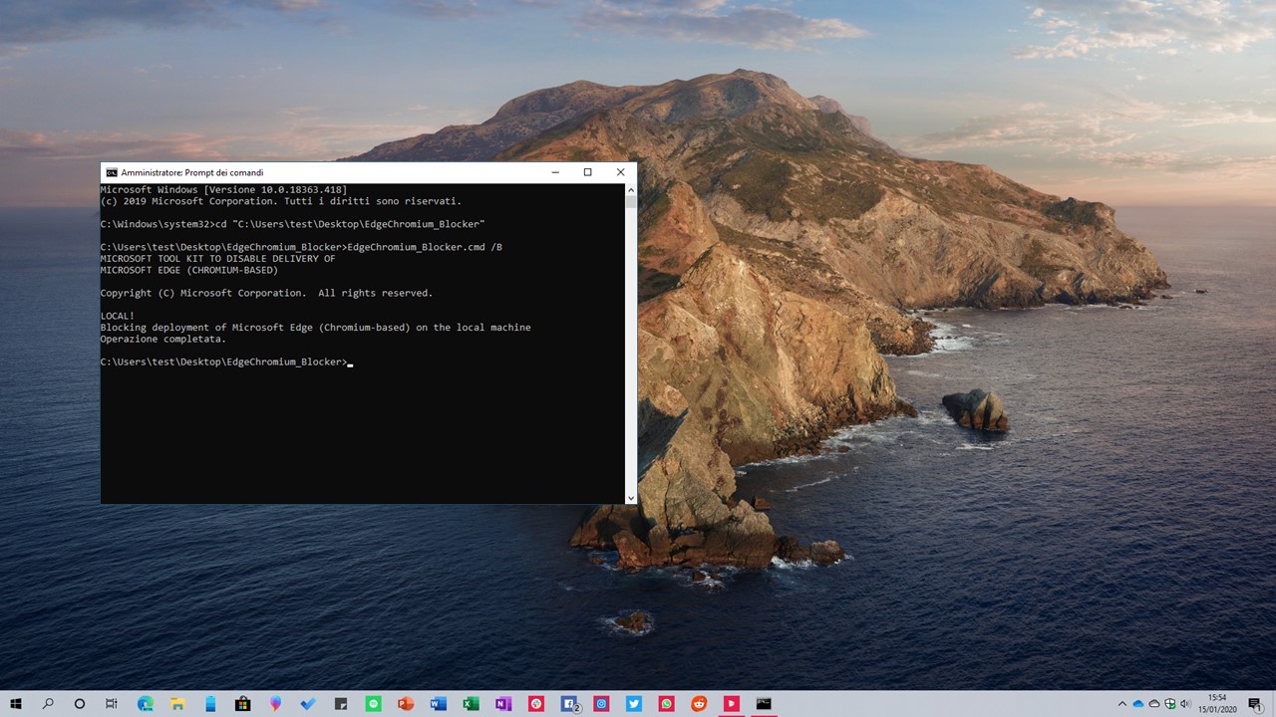
Task: Open clock showing 15:54 15/01/2020
Action: [x=1217, y=703]
